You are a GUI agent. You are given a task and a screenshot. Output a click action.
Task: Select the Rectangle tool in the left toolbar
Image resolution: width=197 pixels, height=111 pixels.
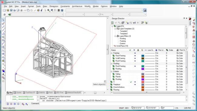click(3, 40)
